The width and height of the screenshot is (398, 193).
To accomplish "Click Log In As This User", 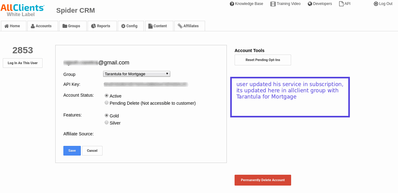I will coord(23,63).
